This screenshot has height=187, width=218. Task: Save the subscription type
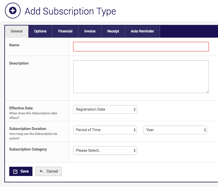pyautogui.click(x=21, y=171)
